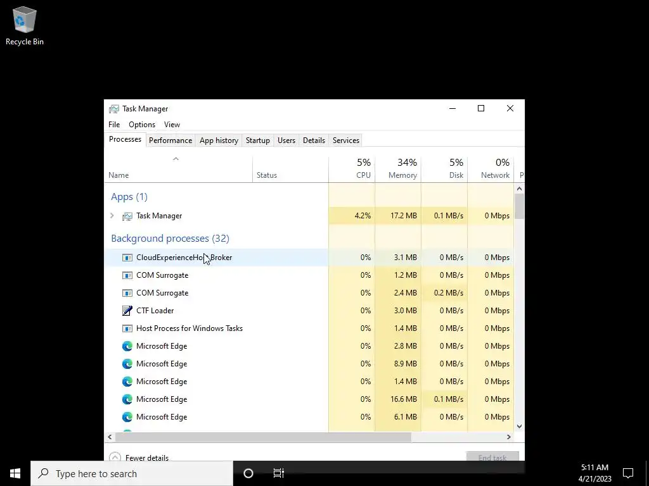Click the icon of the 2.4 MB COM Surrogate
Screen dimensions: 649x486
[127, 293]
